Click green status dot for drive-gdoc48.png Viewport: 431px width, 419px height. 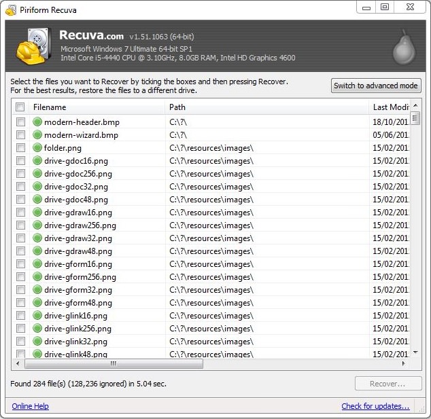[37, 199]
